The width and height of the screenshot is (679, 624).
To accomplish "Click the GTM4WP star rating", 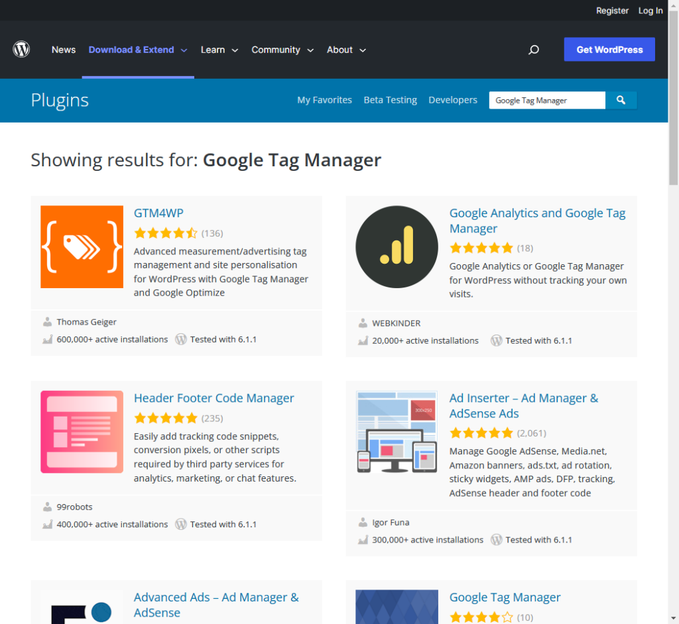I will click(166, 234).
